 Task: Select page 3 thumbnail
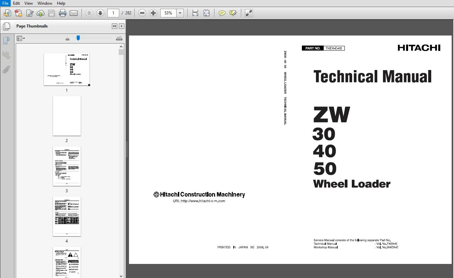[67, 166]
